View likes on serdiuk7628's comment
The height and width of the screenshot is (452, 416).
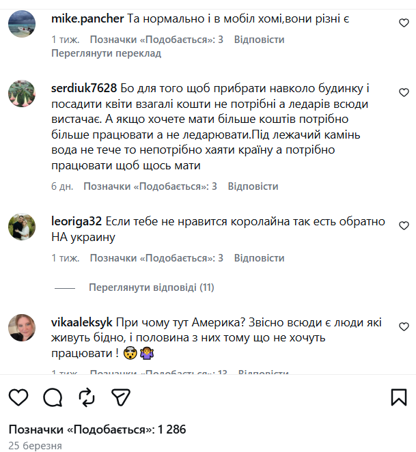coord(150,186)
